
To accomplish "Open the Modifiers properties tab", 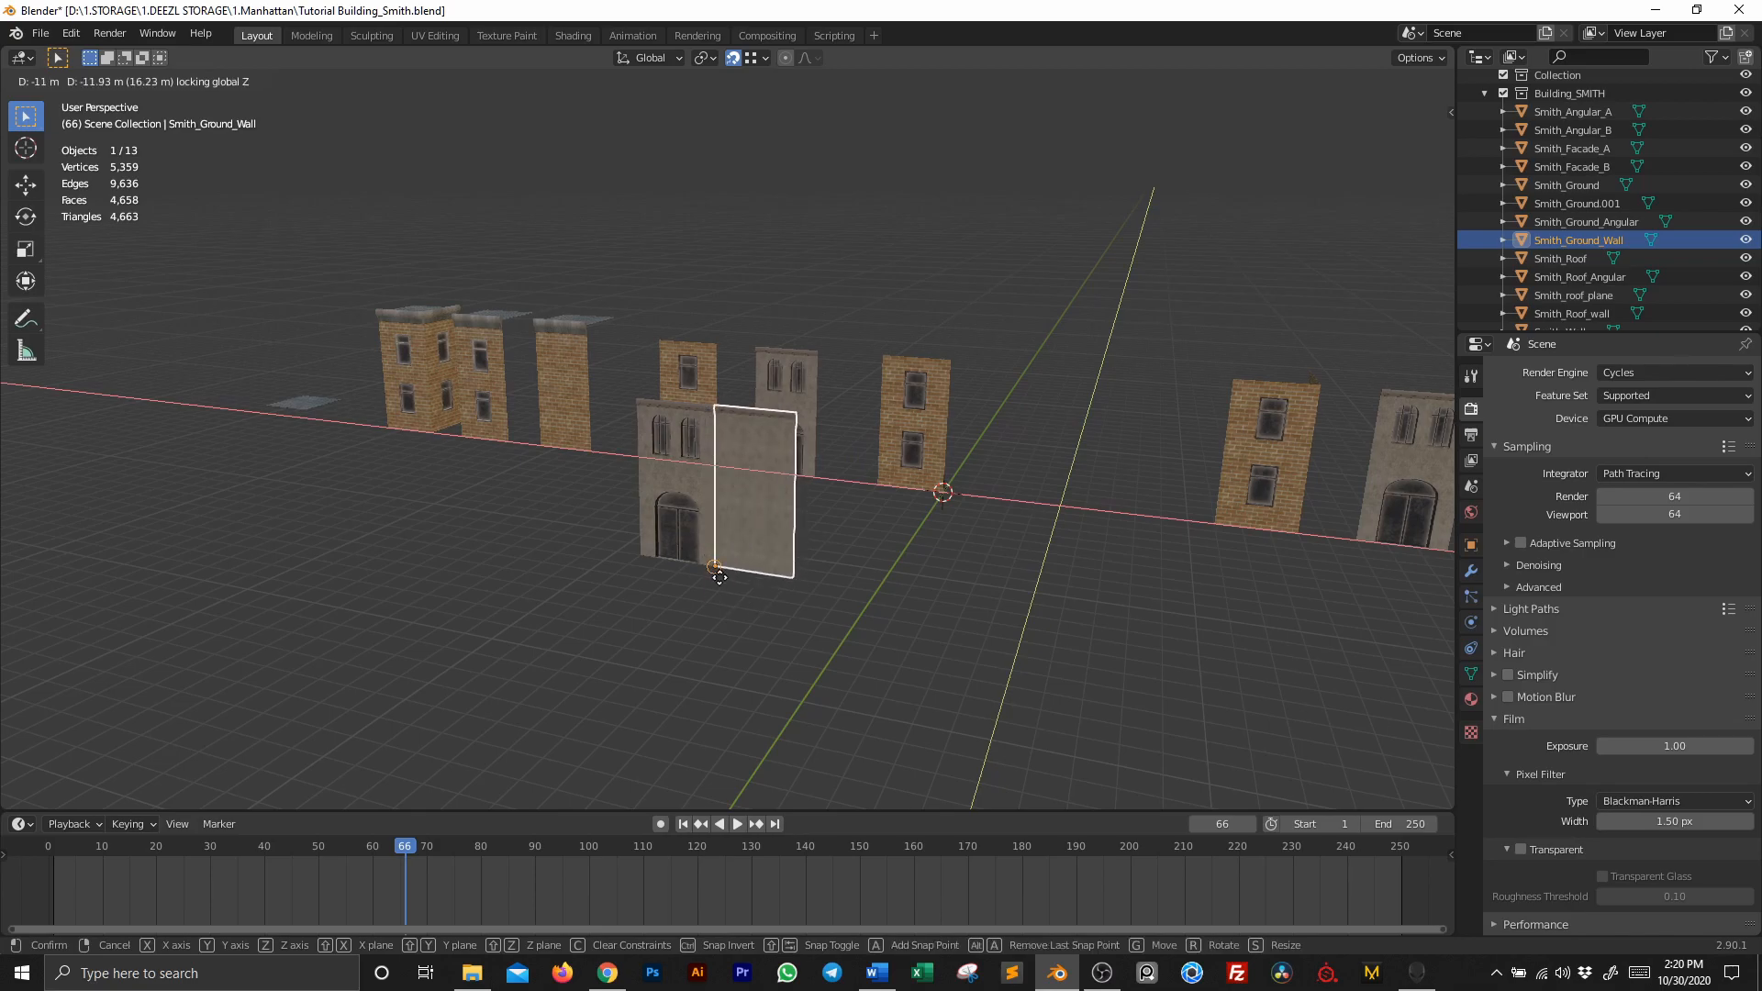I will pyautogui.click(x=1471, y=571).
